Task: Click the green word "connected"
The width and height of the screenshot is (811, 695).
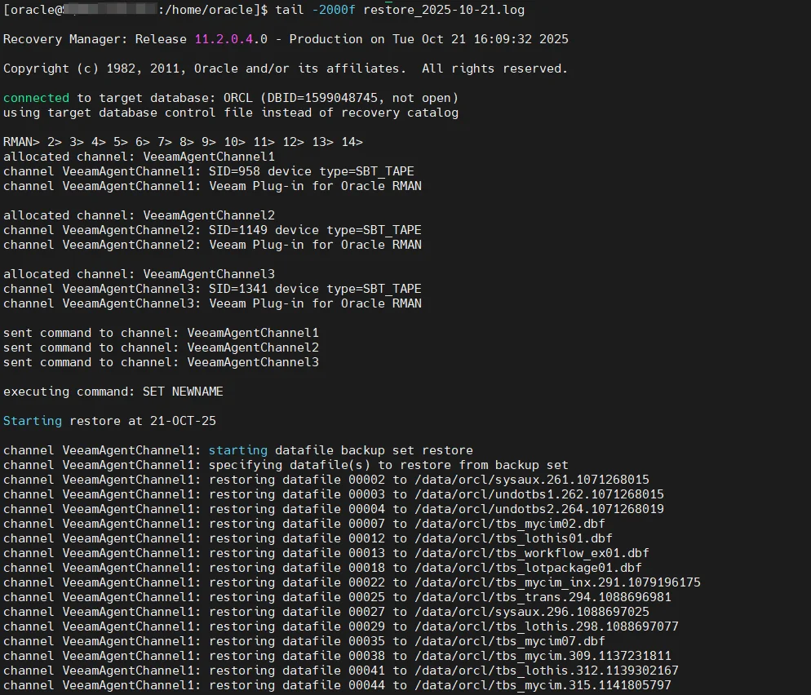Action: pyautogui.click(x=36, y=98)
